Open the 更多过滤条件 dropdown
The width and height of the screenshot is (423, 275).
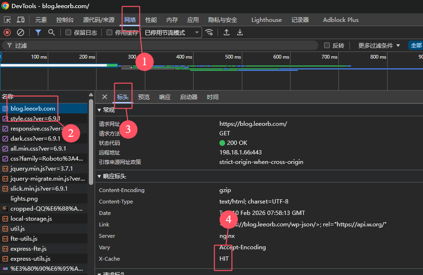coord(379,45)
